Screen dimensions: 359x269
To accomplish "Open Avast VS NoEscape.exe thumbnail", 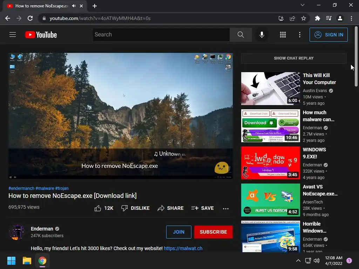I will point(270,200).
